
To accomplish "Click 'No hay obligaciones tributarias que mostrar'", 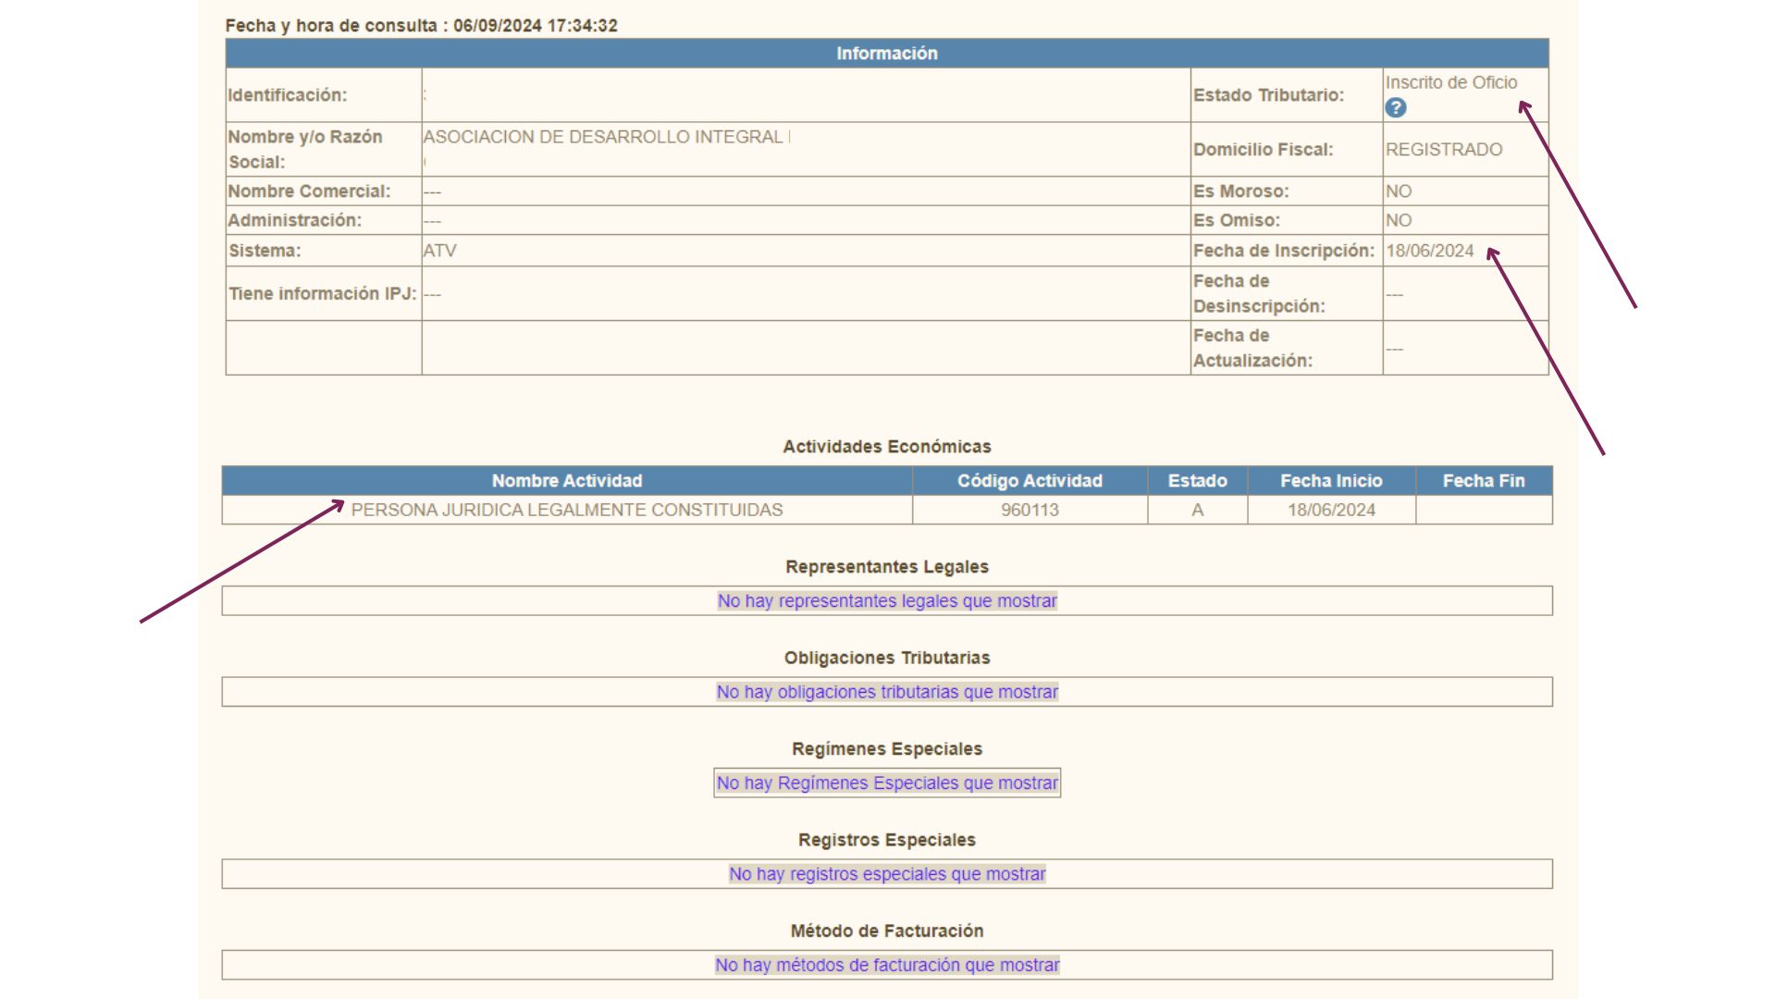I will point(886,692).
